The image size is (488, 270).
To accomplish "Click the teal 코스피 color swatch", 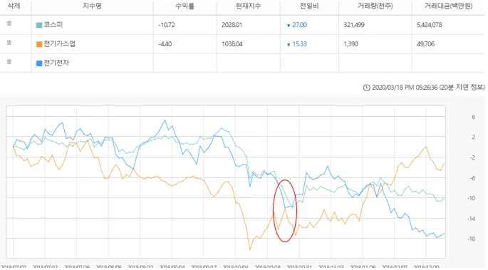I will 39,25.
